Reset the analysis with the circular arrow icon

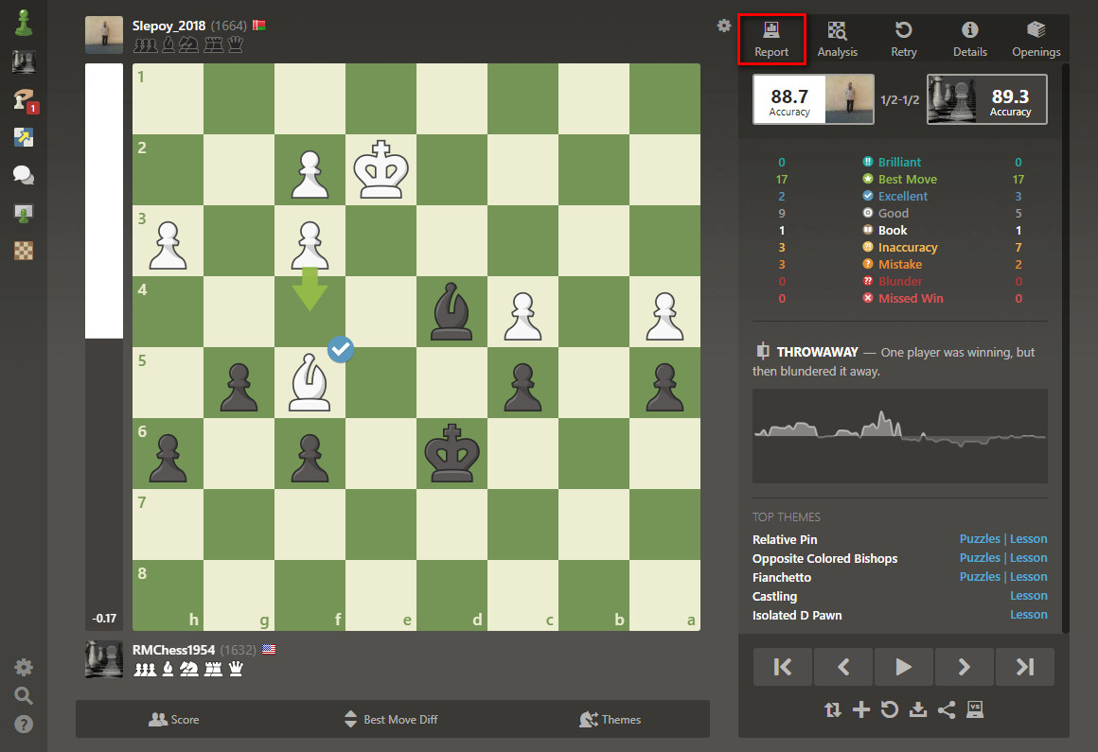[x=890, y=709]
